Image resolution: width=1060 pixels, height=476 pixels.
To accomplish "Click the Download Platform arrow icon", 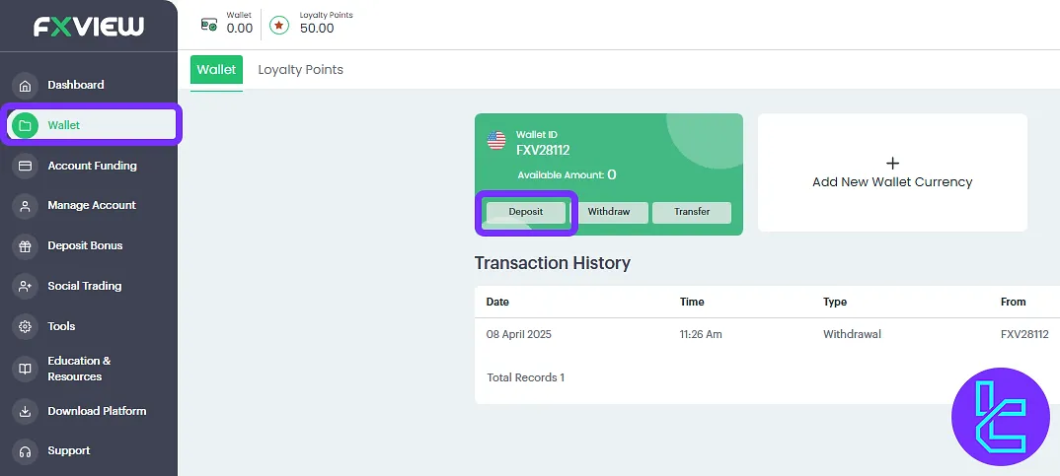I will tap(25, 411).
